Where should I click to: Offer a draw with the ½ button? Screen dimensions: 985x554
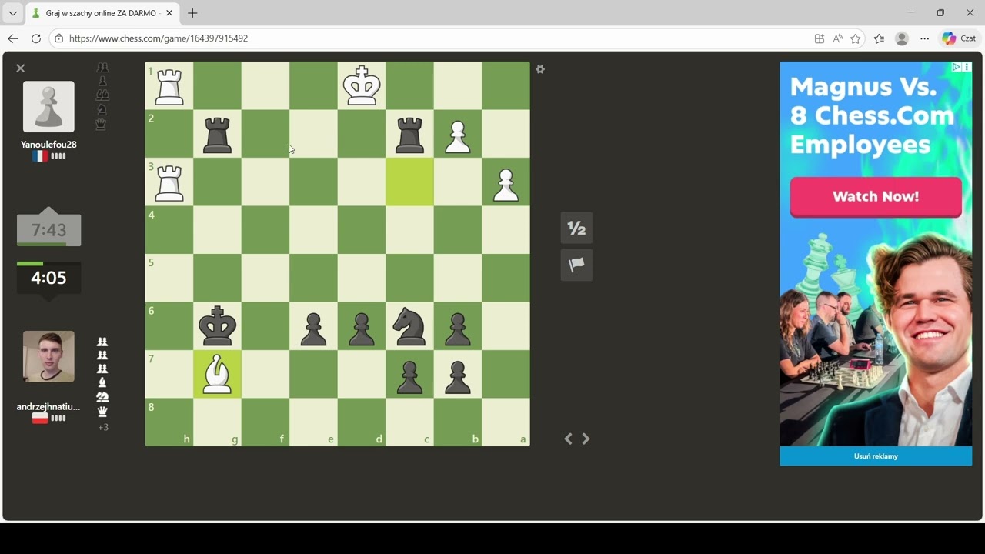coord(576,228)
